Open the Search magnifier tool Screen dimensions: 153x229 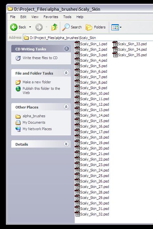click(x=72, y=27)
